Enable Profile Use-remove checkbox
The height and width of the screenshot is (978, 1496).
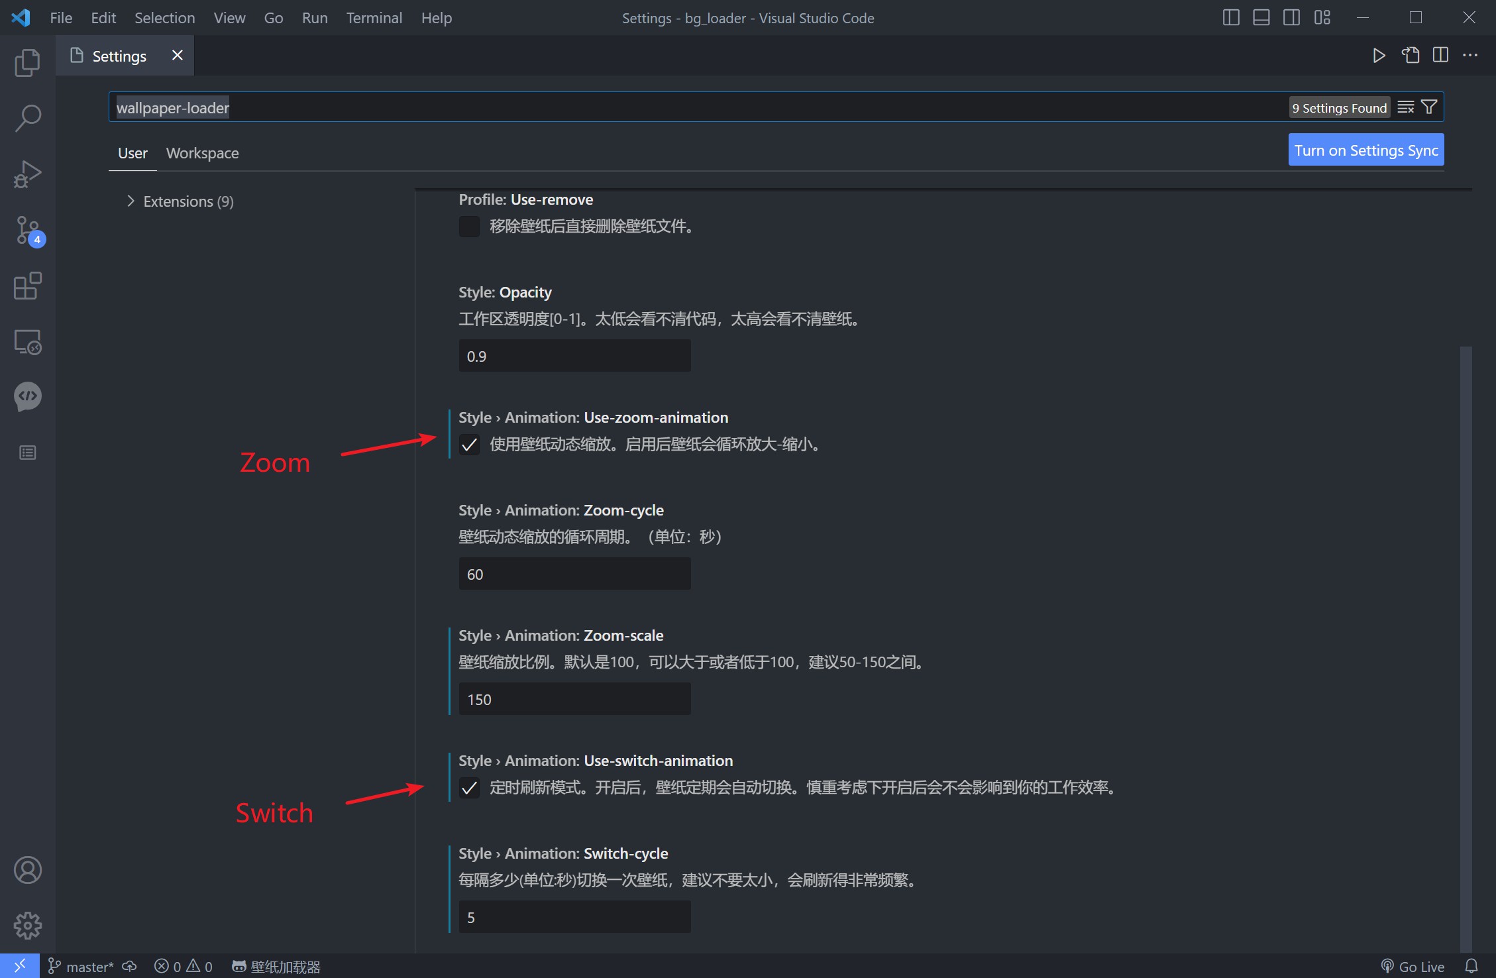point(469,227)
